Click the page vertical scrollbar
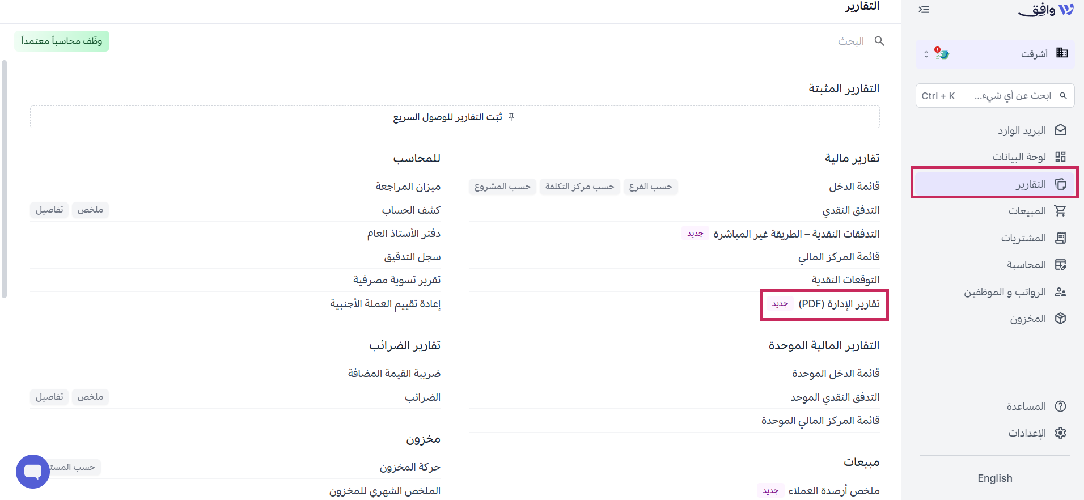The width and height of the screenshot is (1084, 500). [x=5, y=179]
